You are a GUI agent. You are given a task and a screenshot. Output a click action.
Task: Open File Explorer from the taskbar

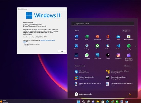coord(98,102)
